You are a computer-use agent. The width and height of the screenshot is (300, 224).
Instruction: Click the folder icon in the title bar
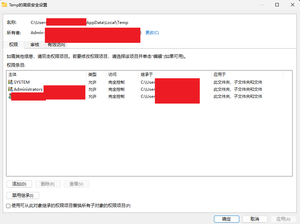(x=4, y=5)
